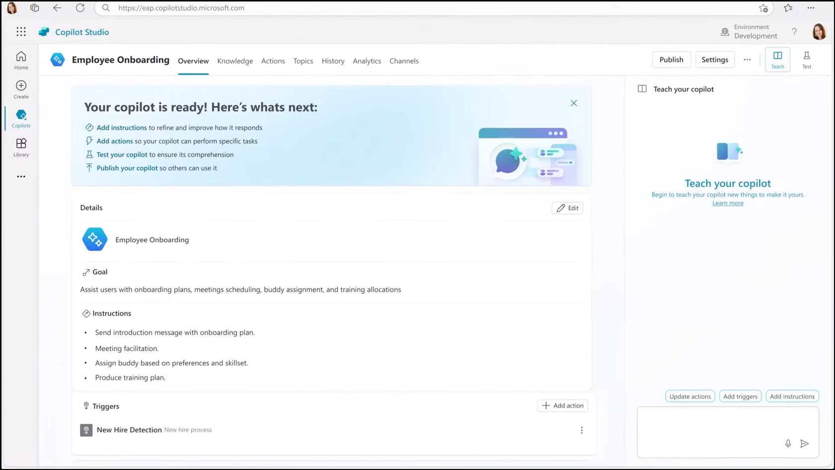Open the app launcher waffle icon
Screen dimensions: 835x470
pos(21,31)
